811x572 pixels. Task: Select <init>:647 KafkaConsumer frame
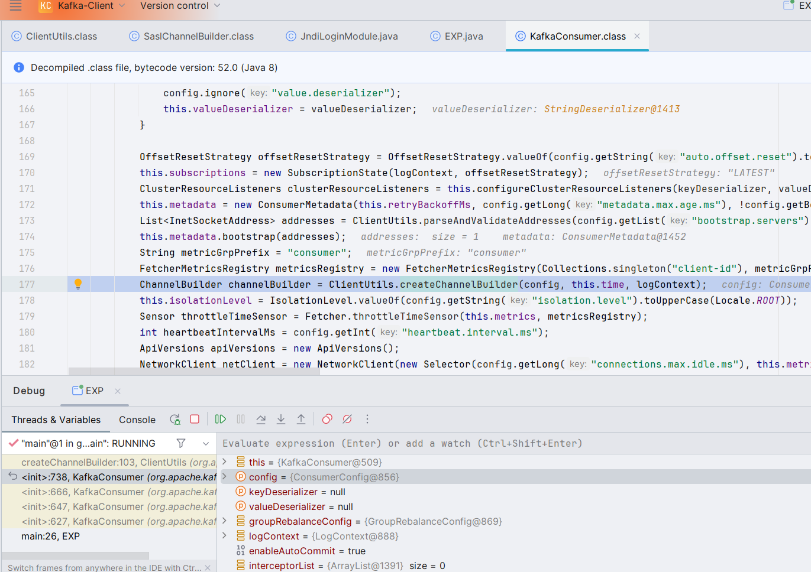pos(109,506)
